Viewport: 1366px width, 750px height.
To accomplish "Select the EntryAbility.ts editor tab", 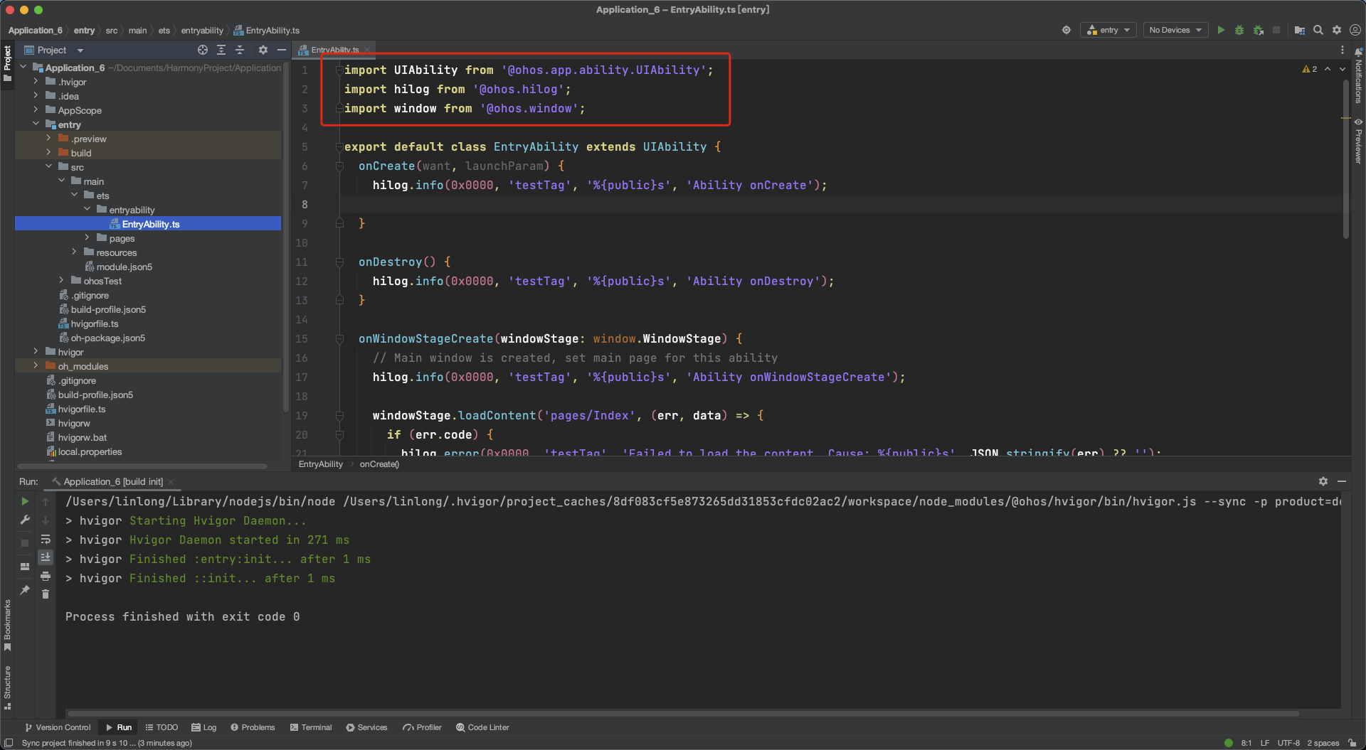I will click(334, 50).
